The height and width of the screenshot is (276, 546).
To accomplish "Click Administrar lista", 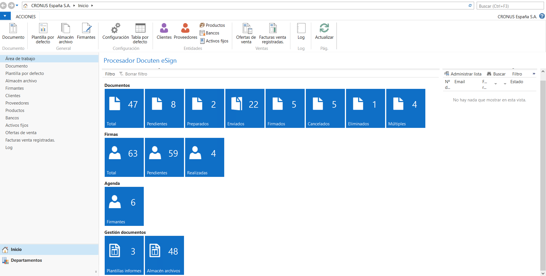I will coord(463,74).
